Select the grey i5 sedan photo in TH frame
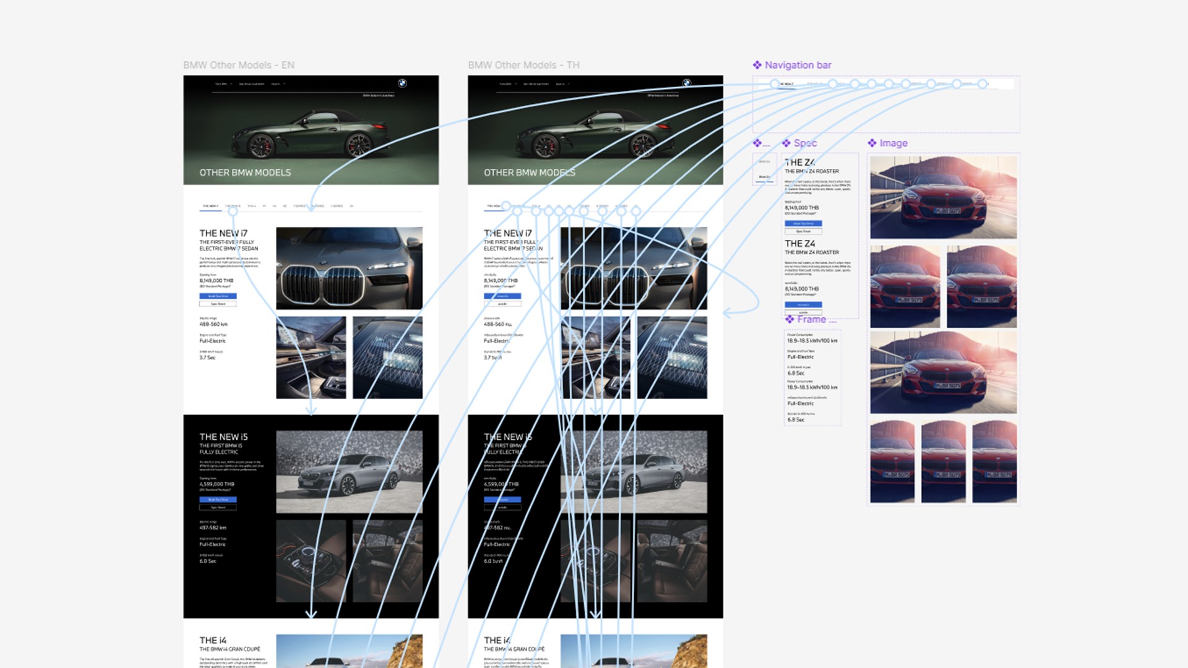This screenshot has height=668, width=1188. pos(634,472)
